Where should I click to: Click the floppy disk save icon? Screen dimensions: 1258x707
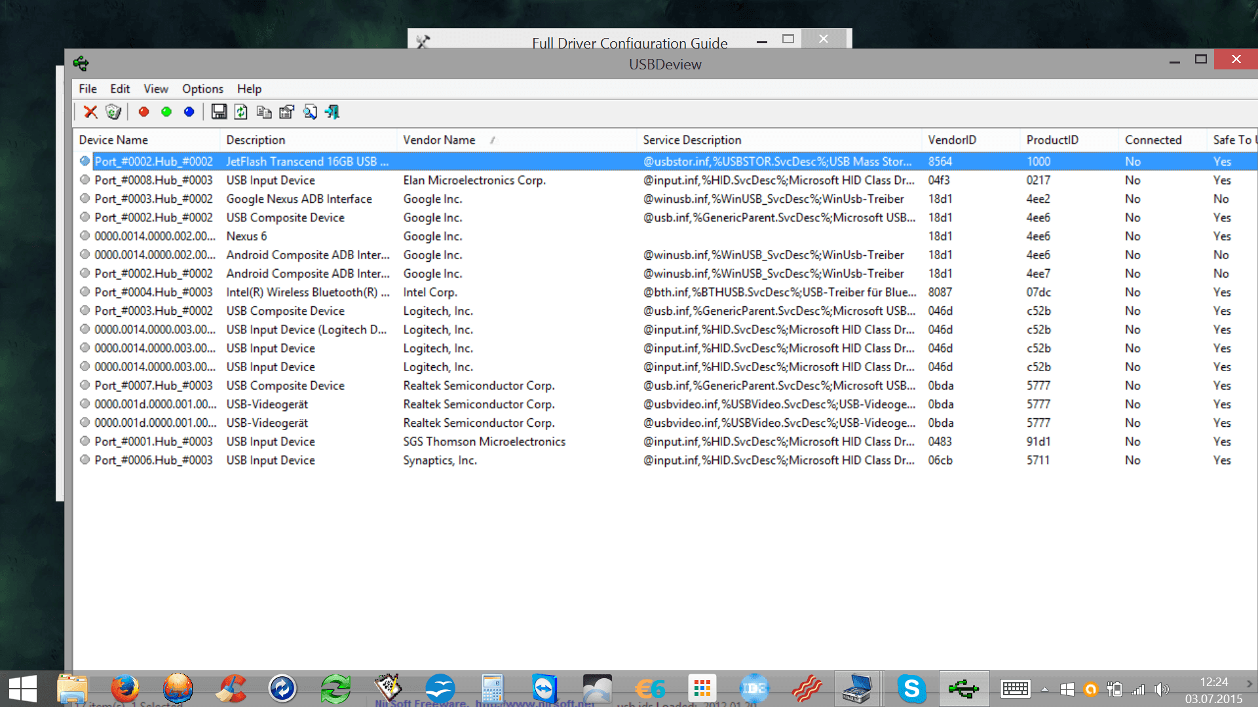[x=219, y=112]
